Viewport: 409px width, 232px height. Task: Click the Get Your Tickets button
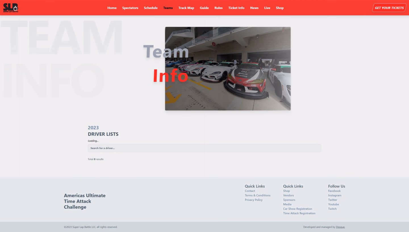click(x=389, y=8)
